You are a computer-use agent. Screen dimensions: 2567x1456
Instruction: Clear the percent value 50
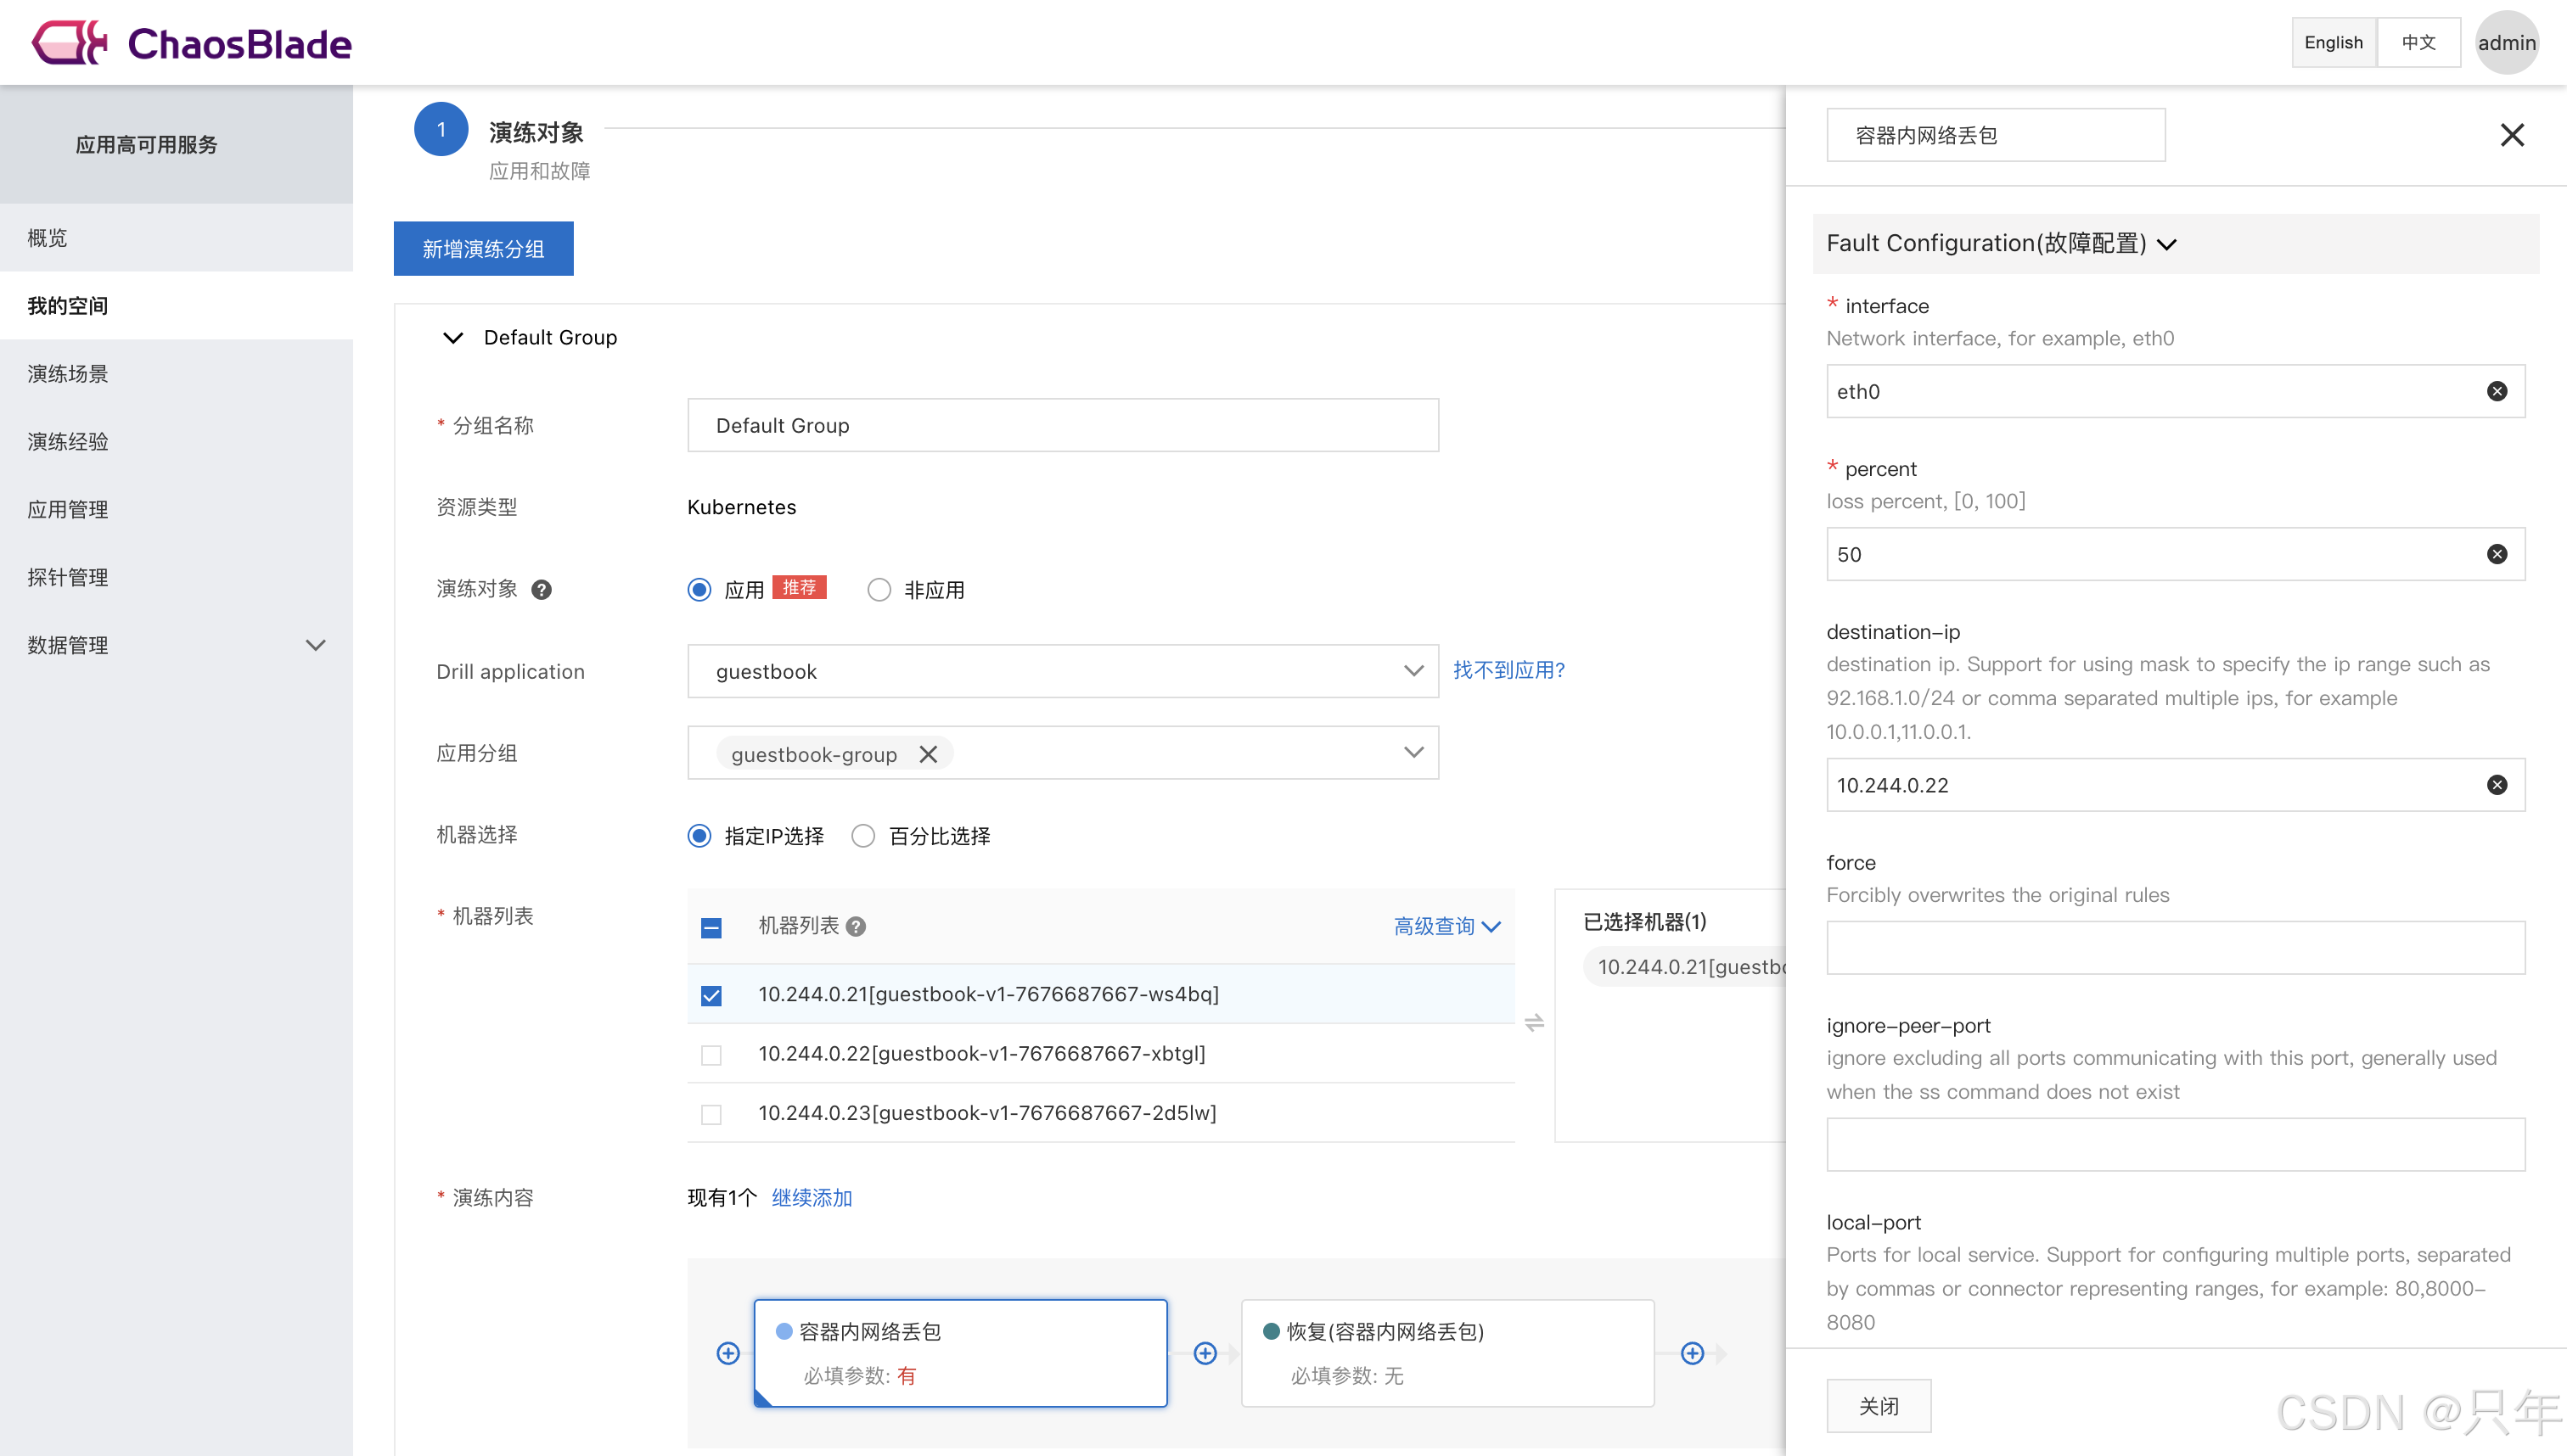point(2496,554)
